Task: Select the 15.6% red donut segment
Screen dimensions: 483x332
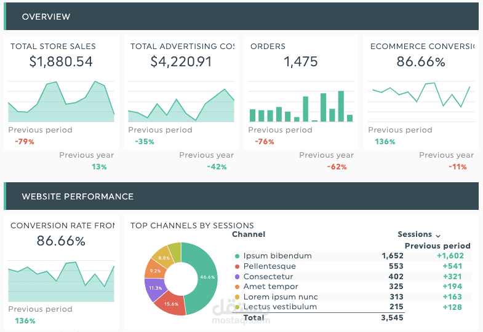Action: 171,304
